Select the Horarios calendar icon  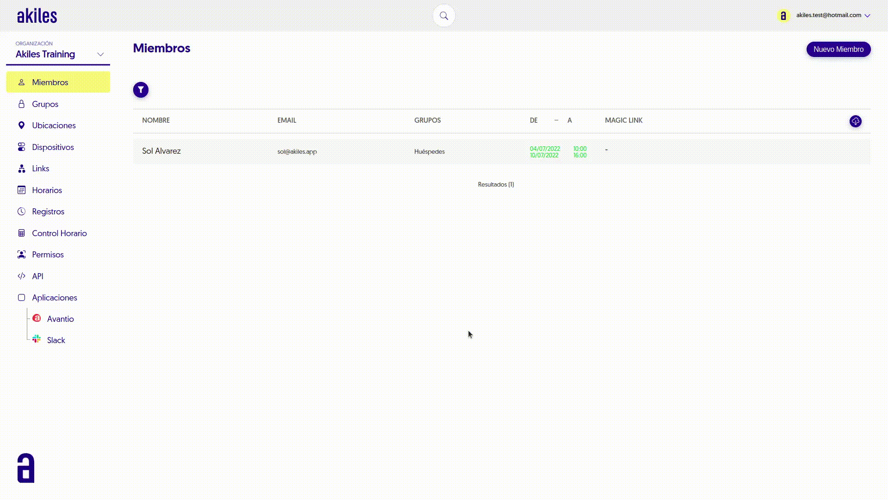click(x=21, y=190)
